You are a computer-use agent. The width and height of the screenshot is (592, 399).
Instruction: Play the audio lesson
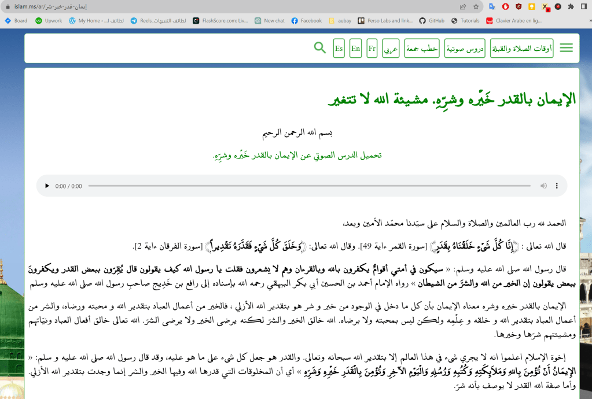pos(47,186)
